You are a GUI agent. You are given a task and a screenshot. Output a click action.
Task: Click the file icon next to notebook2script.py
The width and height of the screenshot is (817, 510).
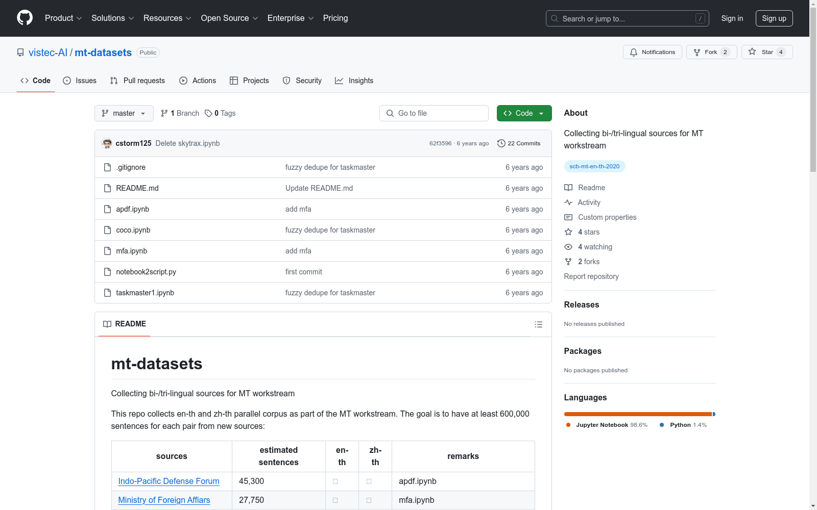point(107,272)
